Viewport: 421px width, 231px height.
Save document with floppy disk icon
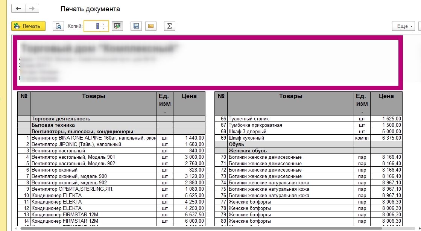(x=136, y=26)
